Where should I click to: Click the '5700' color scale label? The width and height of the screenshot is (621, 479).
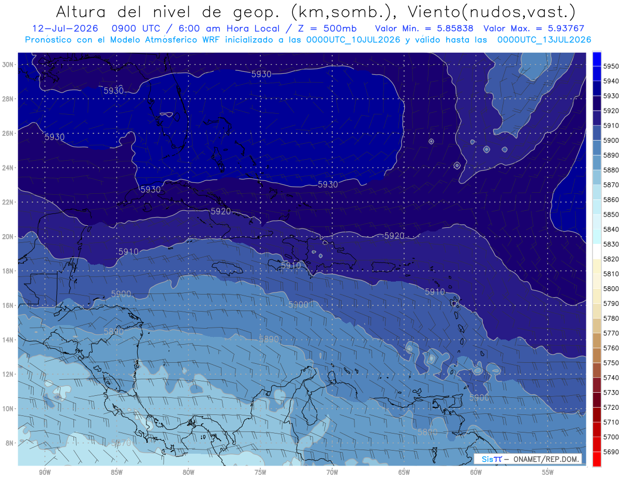[611, 437]
